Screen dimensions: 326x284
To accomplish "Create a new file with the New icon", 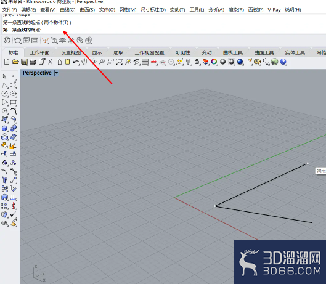I will [7, 62].
